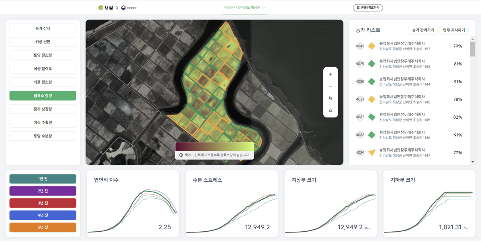
Task: Click the 모니터링 종료하기 button
Action: tap(368, 8)
